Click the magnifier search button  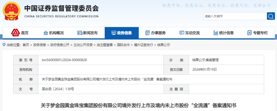pyautogui.click(x=271, y=16)
